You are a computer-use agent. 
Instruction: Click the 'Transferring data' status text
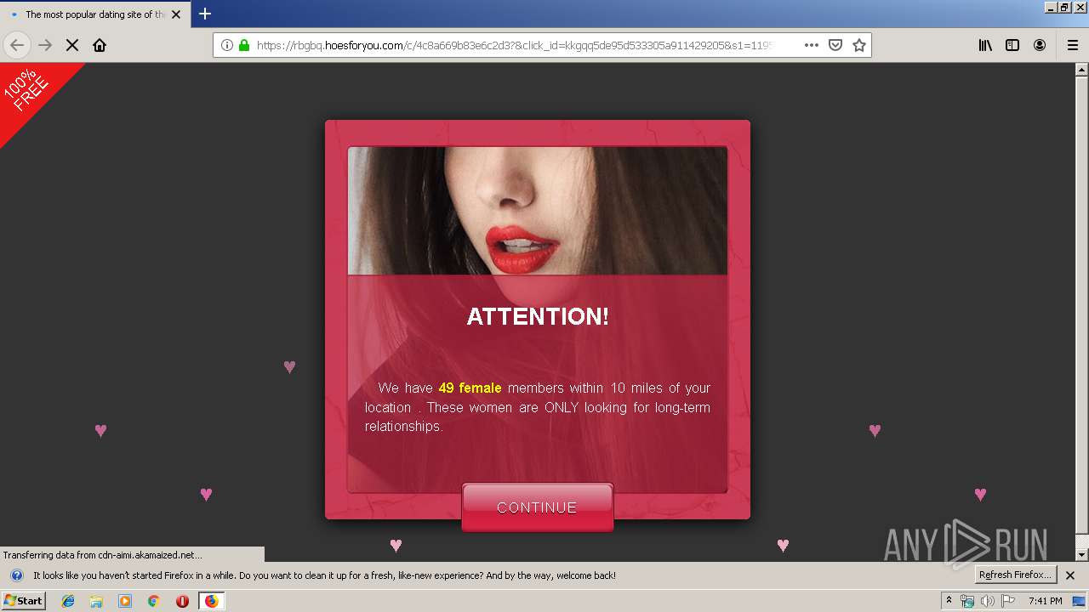coord(102,555)
